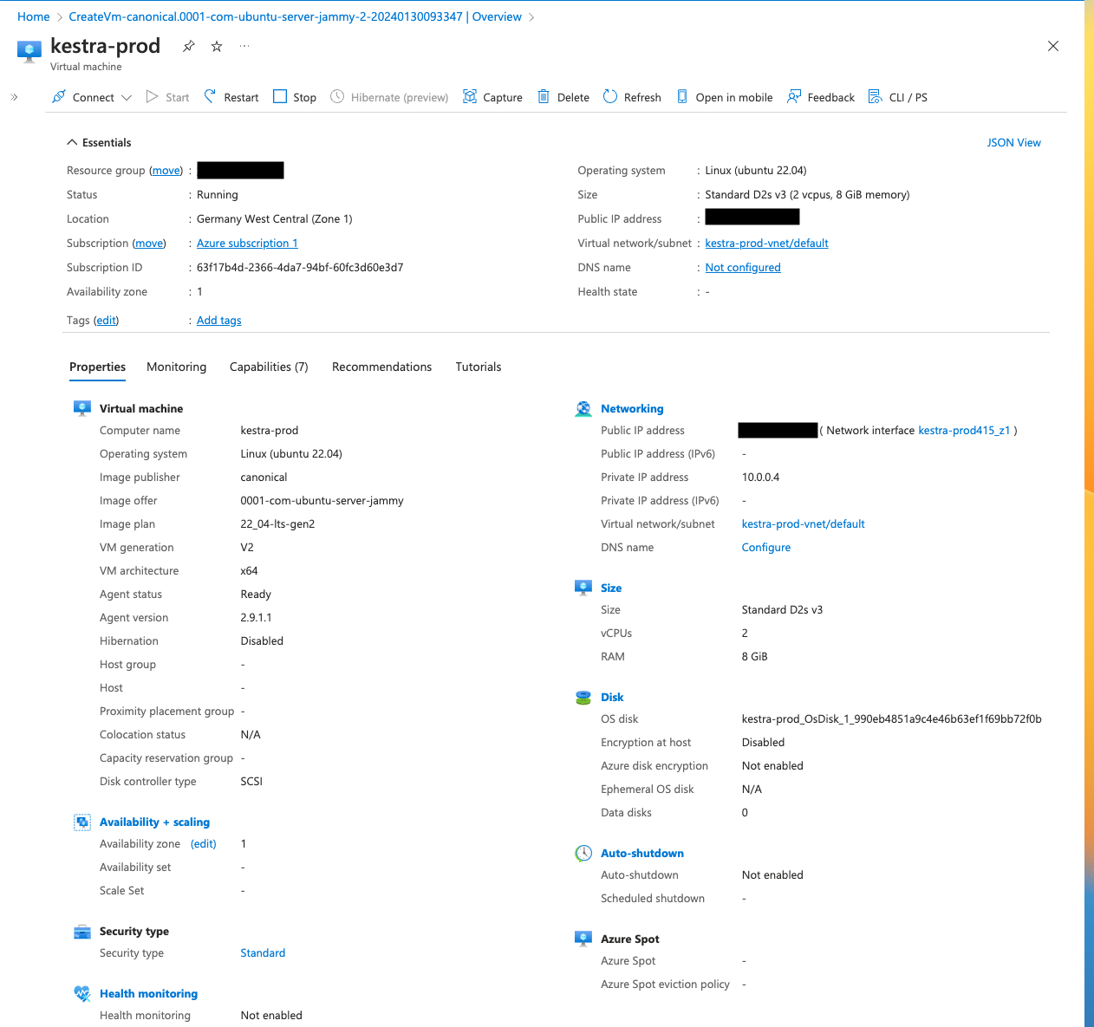This screenshot has height=1027, width=1094.
Task: Open the Capabilities (7) tab
Action: (x=269, y=367)
